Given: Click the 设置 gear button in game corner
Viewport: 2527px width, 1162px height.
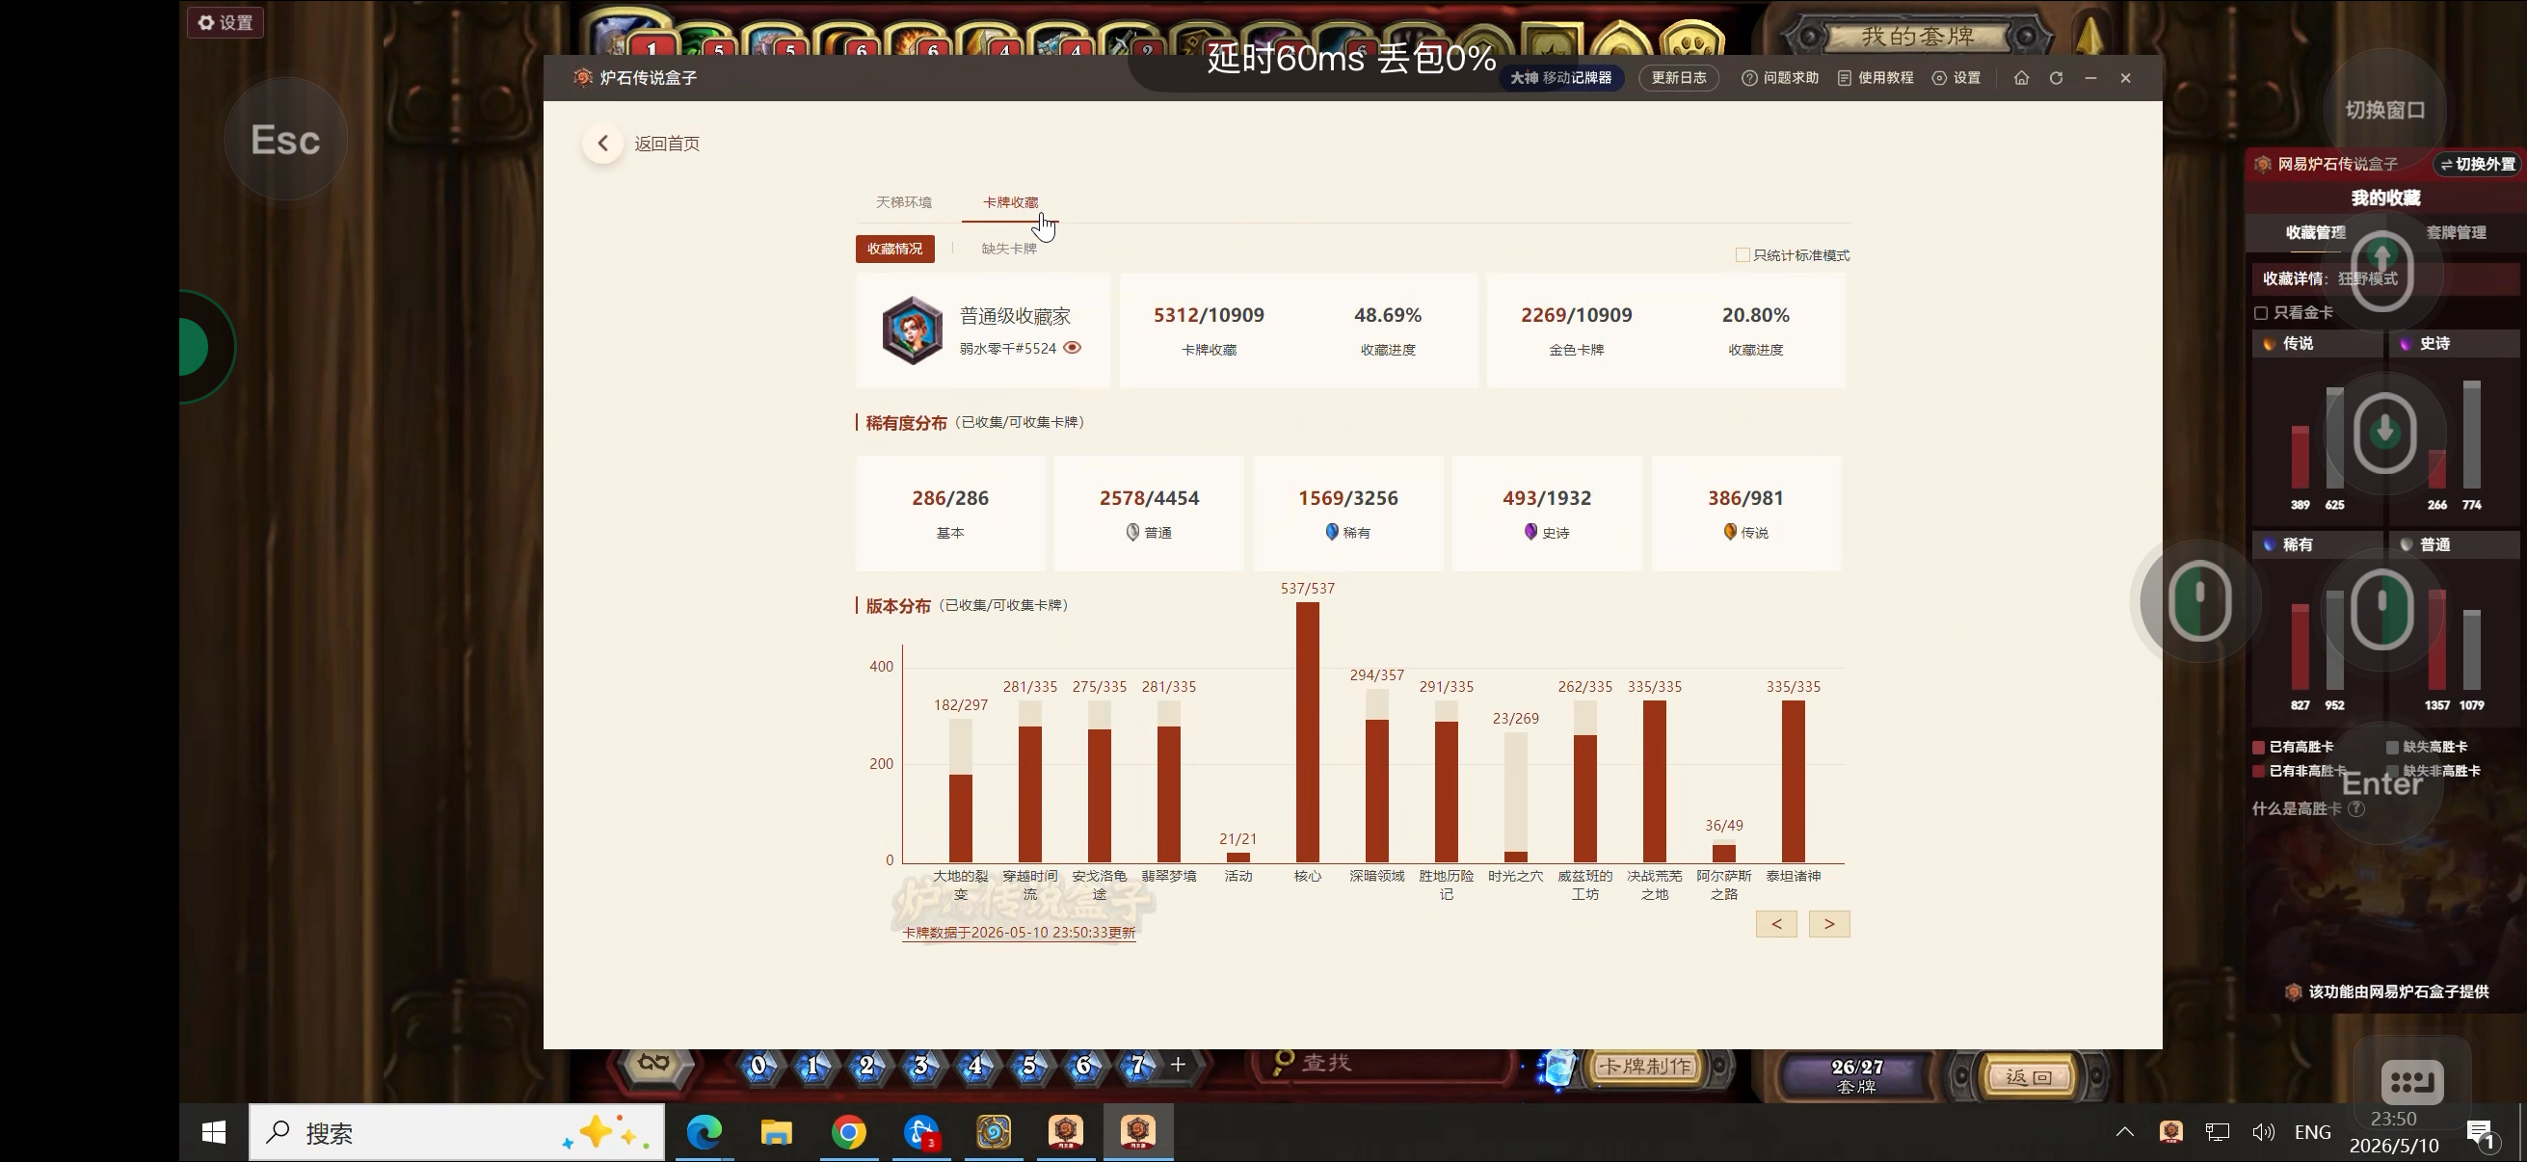Looking at the screenshot, I should tap(226, 22).
